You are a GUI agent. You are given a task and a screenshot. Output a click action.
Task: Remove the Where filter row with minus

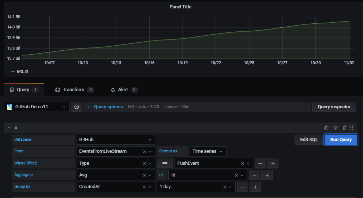click(260, 163)
